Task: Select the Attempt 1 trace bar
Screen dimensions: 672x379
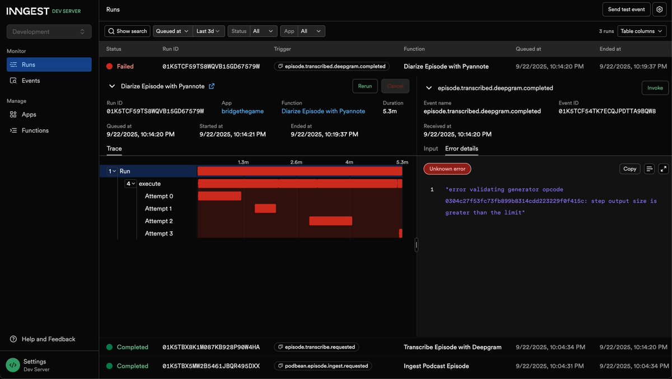Action: 265,208
